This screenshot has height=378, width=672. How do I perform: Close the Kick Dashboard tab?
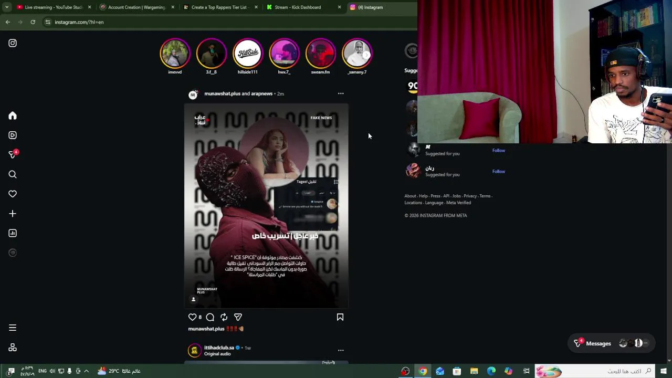(339, 7)
